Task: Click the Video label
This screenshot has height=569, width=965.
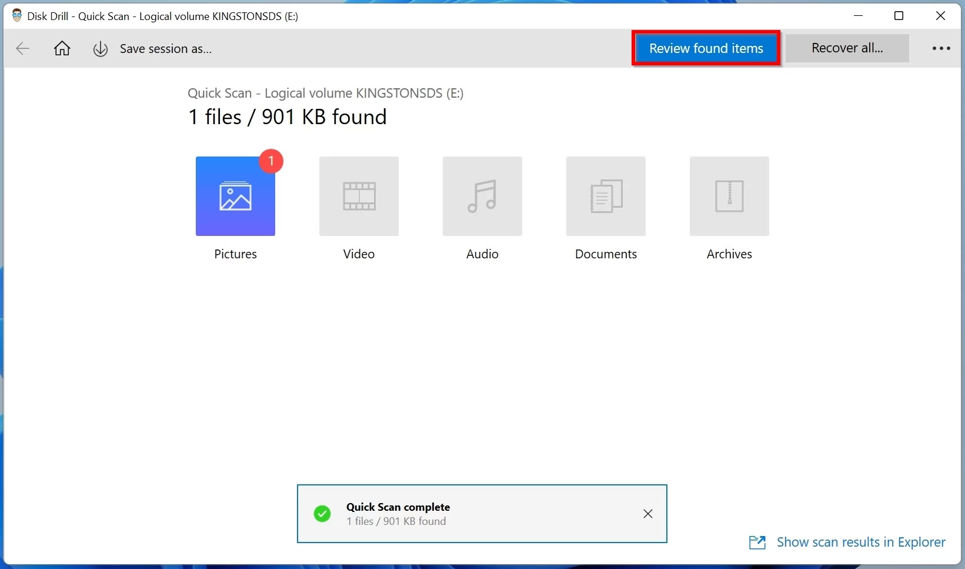Action: (x=359, y=254)
